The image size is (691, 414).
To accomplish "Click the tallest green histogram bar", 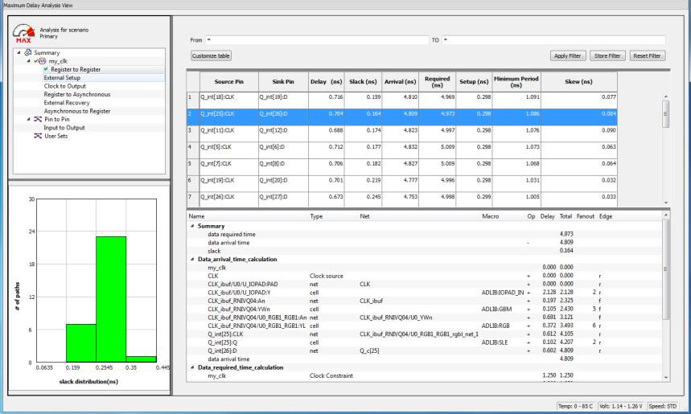I will [x=110, y=298].
